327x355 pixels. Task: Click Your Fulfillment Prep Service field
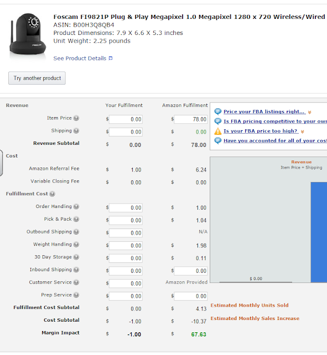click(126, 296)
